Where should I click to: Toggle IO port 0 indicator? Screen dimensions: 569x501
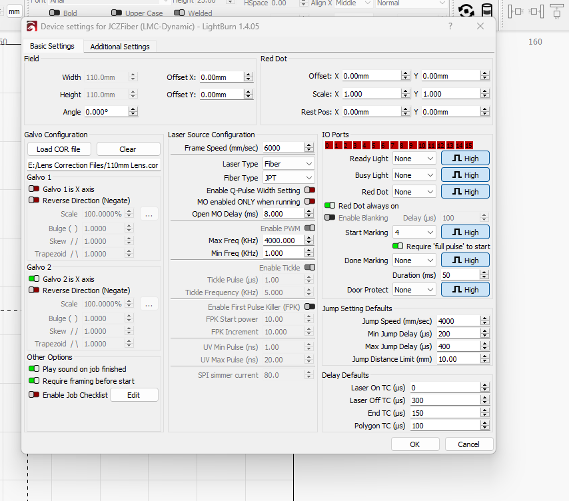(328, 145)
